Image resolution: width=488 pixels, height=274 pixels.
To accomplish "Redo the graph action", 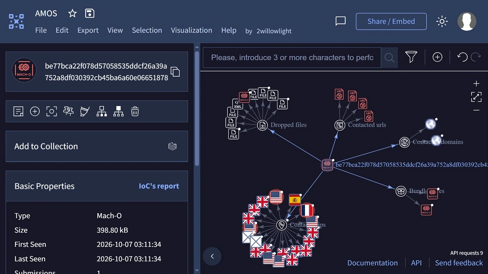I will coord(476,57).
